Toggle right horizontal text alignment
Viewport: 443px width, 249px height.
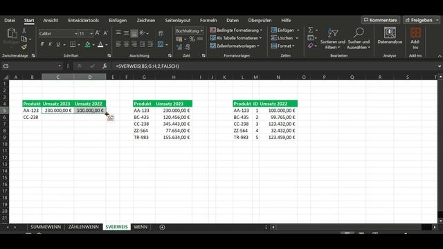pos(134,44)
